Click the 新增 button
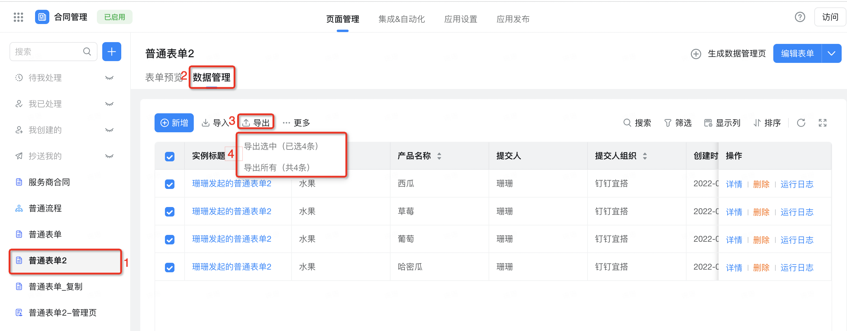The height and width of the screenshot is (331, 847). click(x=174, y=123)
